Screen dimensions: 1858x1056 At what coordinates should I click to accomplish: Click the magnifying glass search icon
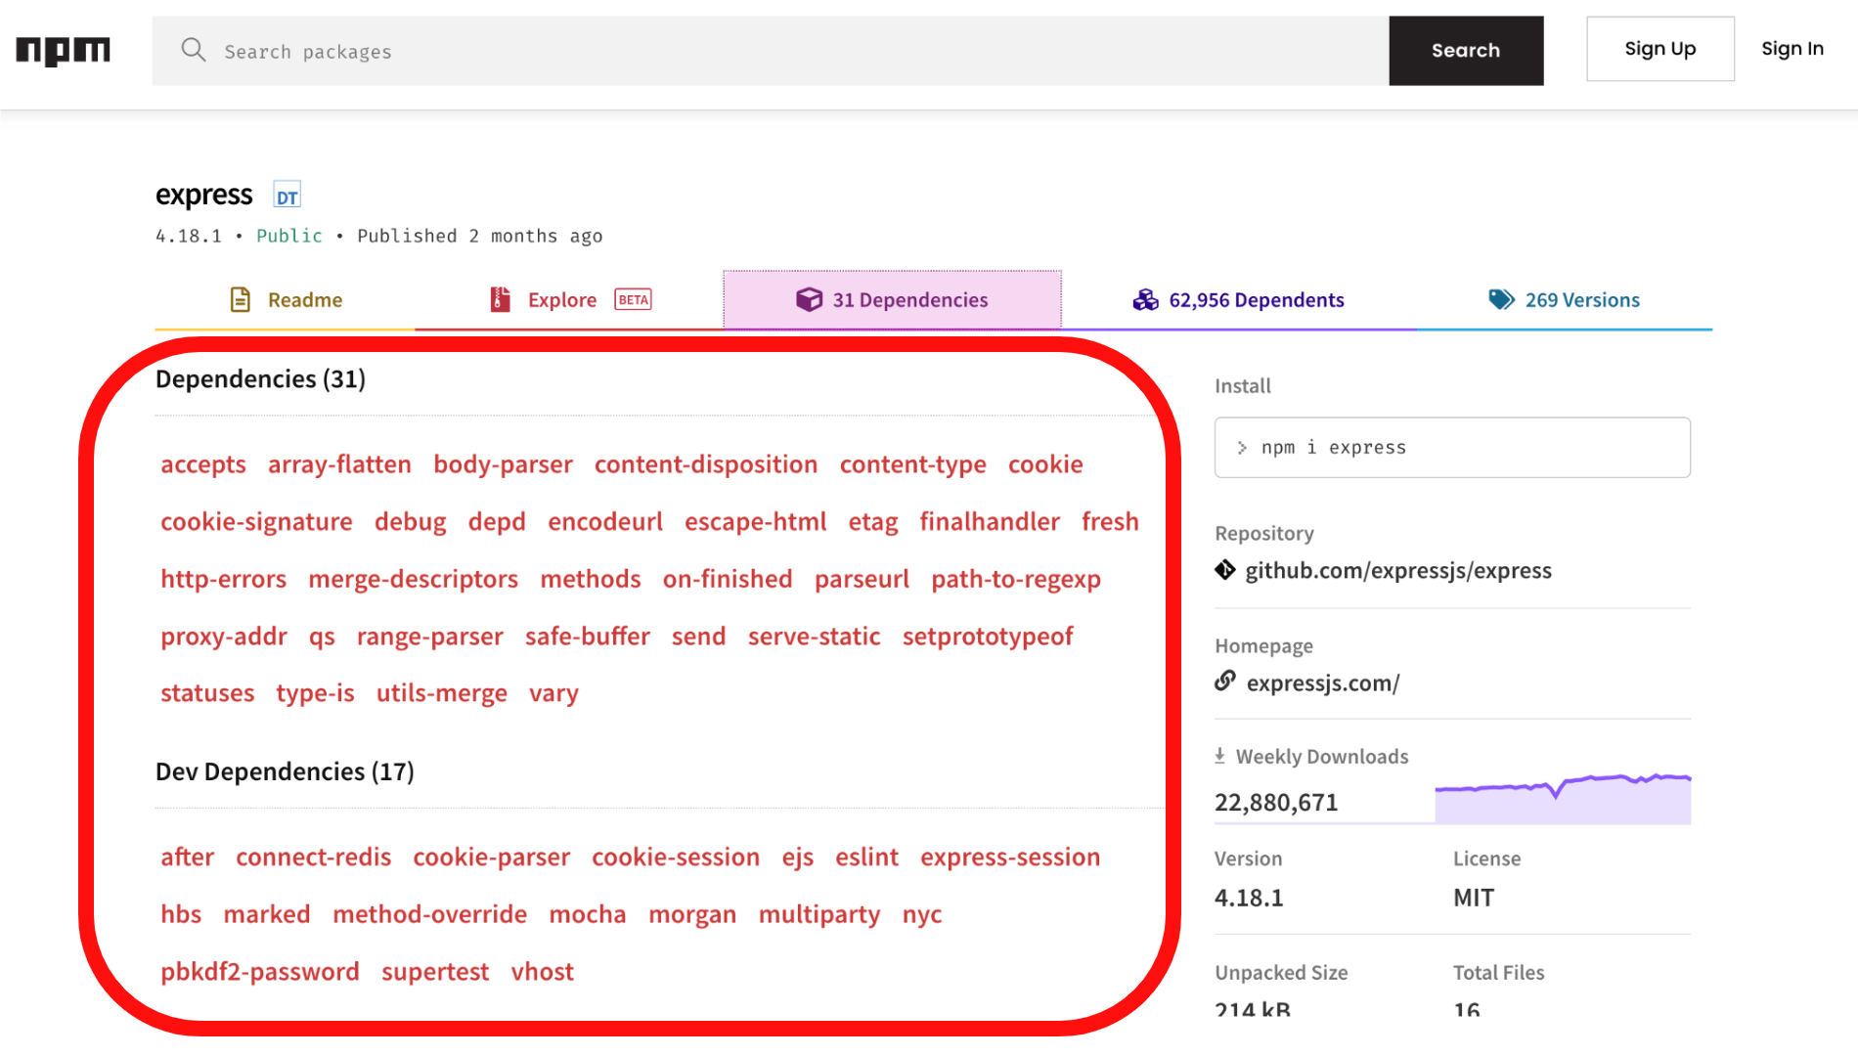click(x=194, y=50)
